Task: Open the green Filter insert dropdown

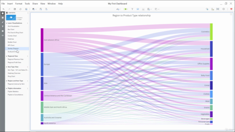Action: point(126,9)
